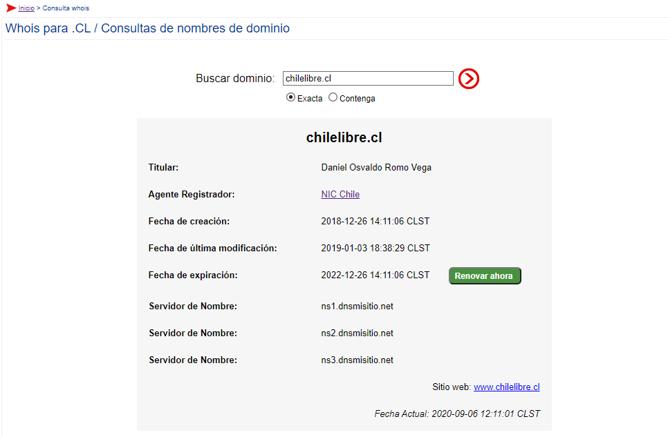Select the Contenga search option

coord(333,97)
